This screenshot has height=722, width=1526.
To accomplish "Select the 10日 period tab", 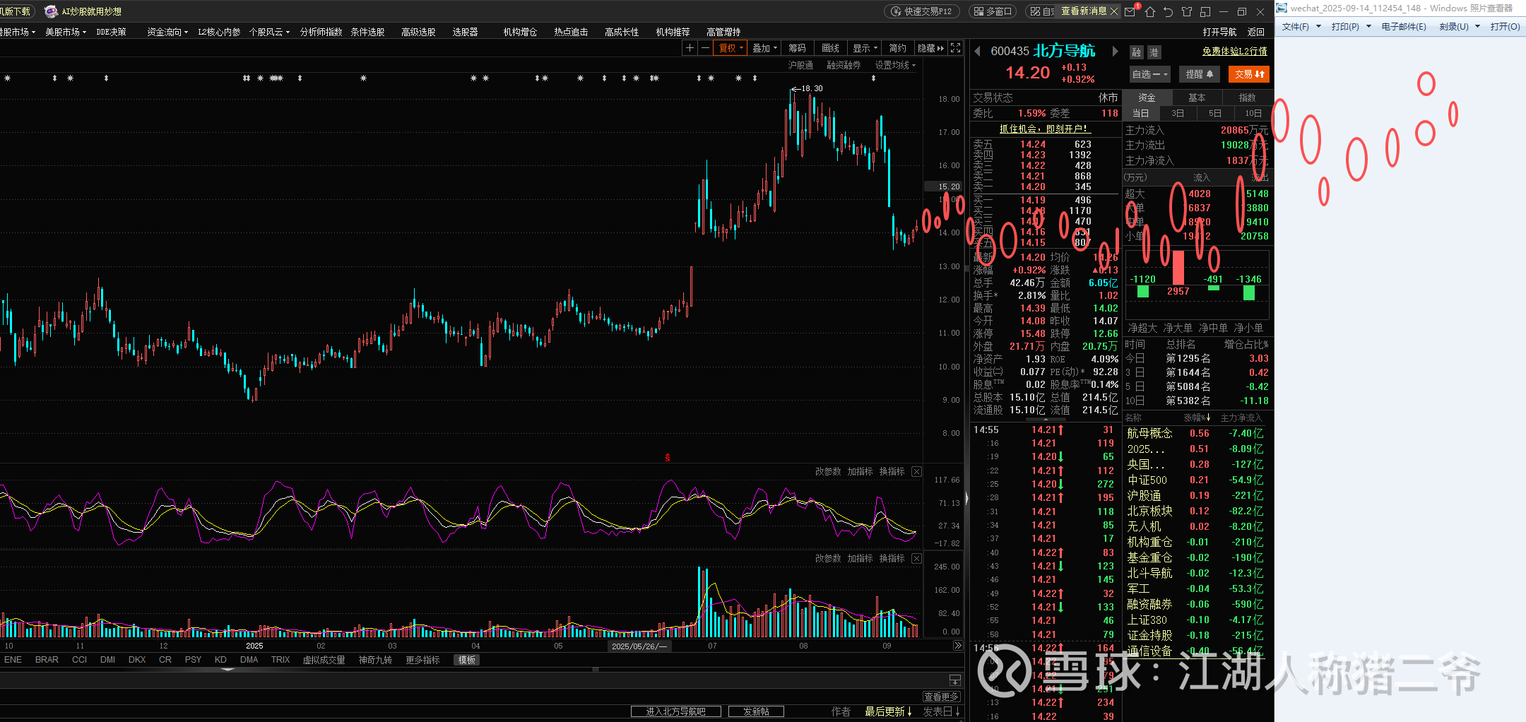I will point(1253,113).
